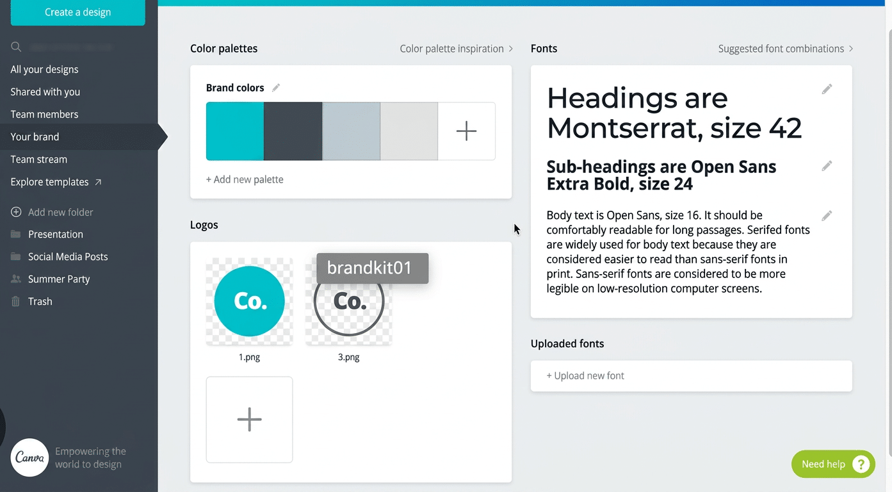Edit the Open Sans sub-heading font style
Screen dimensions: 892x492
827,166
